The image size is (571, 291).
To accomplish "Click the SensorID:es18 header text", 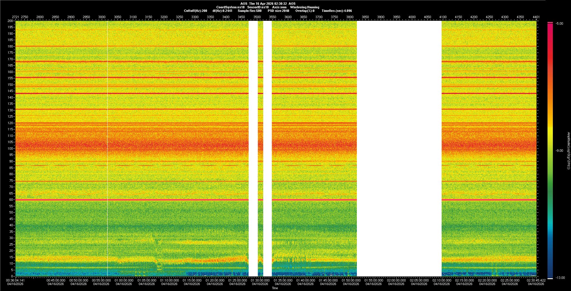I will coord(258,7).
